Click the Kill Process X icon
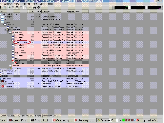The width and height of the screenshot is (164, 123). click(x=30, y=8)
